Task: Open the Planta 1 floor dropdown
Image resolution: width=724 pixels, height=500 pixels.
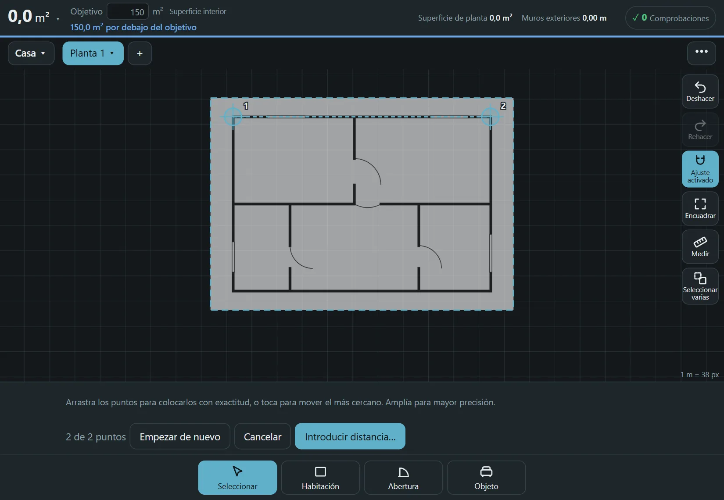Action: pyautogui.click(x=93, y=53)
